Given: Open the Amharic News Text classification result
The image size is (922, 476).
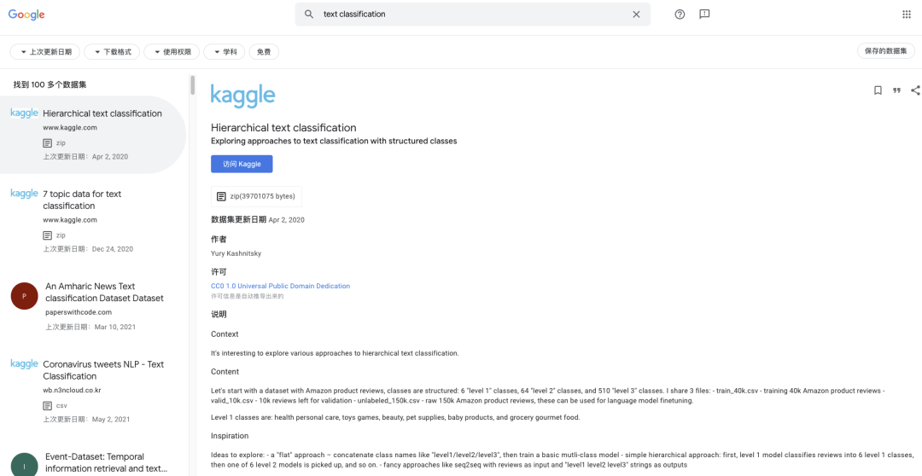Looking at the screenshot, I should (104, 293).
